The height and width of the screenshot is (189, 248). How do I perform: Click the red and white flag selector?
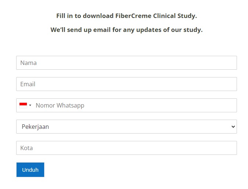(25, 105)
